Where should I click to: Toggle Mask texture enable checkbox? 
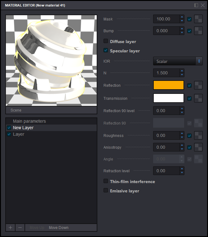(x=189, y=19)
